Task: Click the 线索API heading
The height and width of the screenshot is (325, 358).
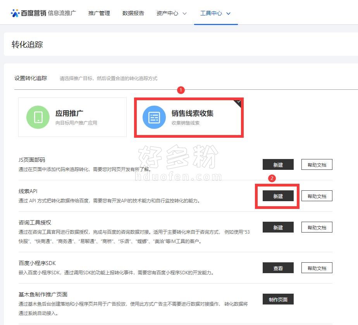Action: [28, 191]
